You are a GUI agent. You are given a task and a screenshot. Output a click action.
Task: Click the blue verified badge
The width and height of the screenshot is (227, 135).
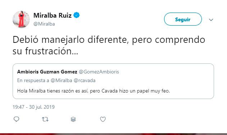tap(76, 15)
